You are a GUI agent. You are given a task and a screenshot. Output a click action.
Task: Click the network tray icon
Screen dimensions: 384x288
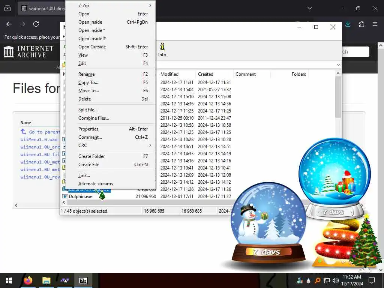click(x=327, y=280)
